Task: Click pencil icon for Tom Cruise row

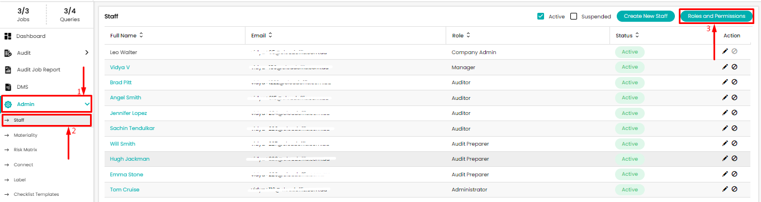Action: pyautogui.click(x=725, y=189)
